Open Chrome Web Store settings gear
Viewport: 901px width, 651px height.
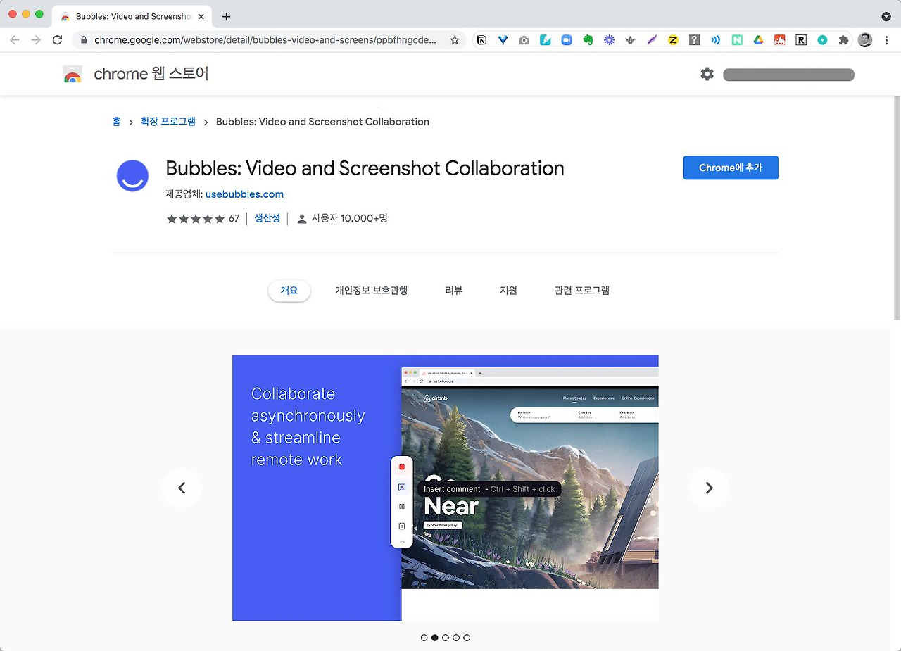[707, 74]
